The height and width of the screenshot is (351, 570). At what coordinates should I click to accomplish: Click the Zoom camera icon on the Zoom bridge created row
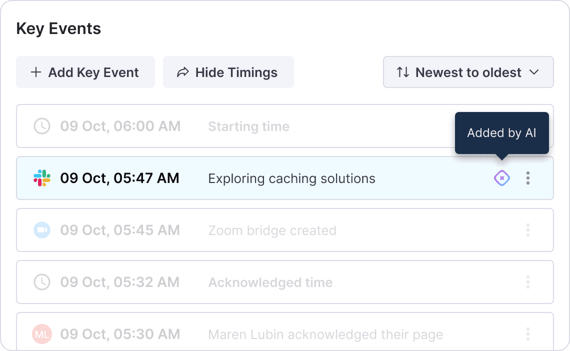[42, 230]
